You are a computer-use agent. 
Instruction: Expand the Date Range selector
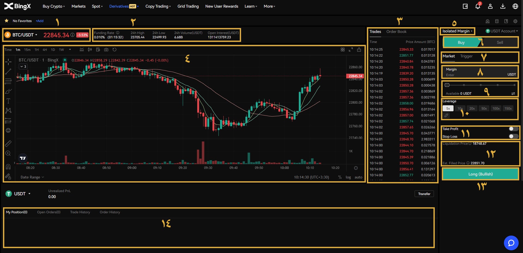(x=32, y=177)
